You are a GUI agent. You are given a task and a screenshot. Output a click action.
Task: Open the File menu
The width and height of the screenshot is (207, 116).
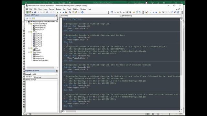pyautogui.click(x=31, y=9)
